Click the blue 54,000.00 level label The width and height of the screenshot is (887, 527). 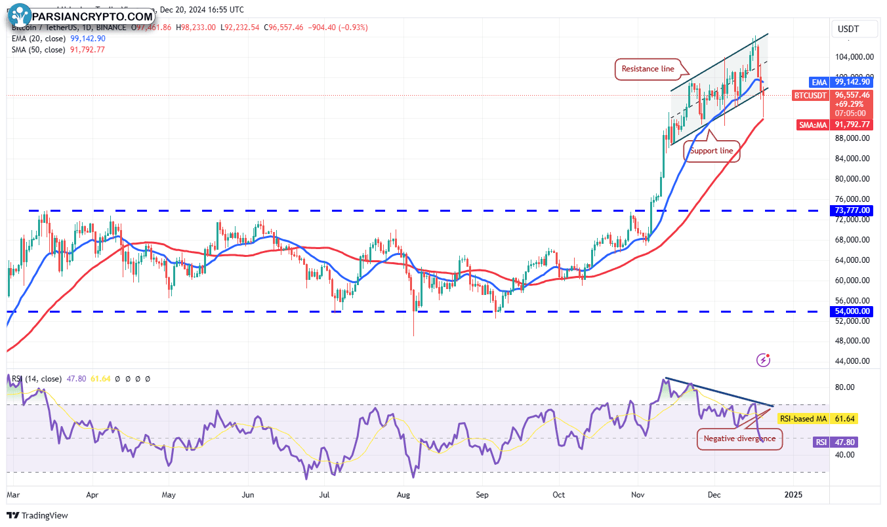852,311
